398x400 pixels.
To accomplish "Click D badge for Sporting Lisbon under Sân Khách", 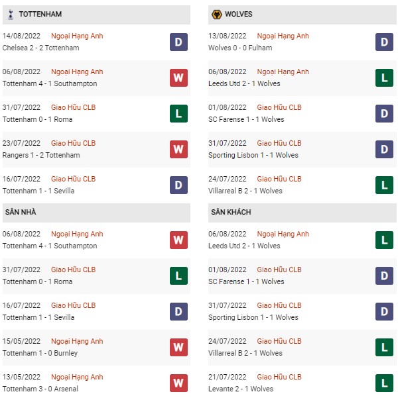I will [x=384, y=311].
